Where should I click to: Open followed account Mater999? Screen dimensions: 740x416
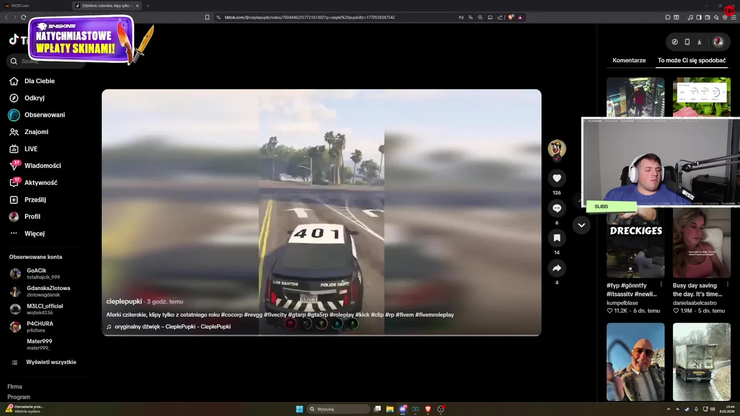[x=39, y=344]
